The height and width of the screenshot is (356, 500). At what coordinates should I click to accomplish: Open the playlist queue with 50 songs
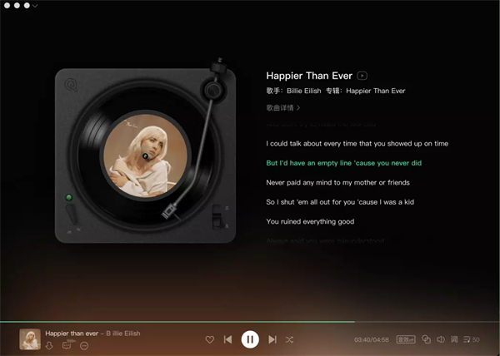(x=471, y=339)
